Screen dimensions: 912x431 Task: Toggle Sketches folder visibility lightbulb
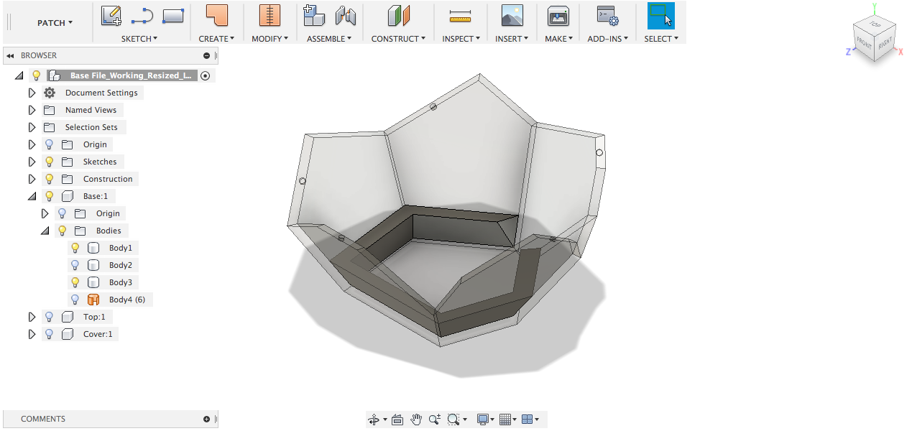click(x=49, y=162)
